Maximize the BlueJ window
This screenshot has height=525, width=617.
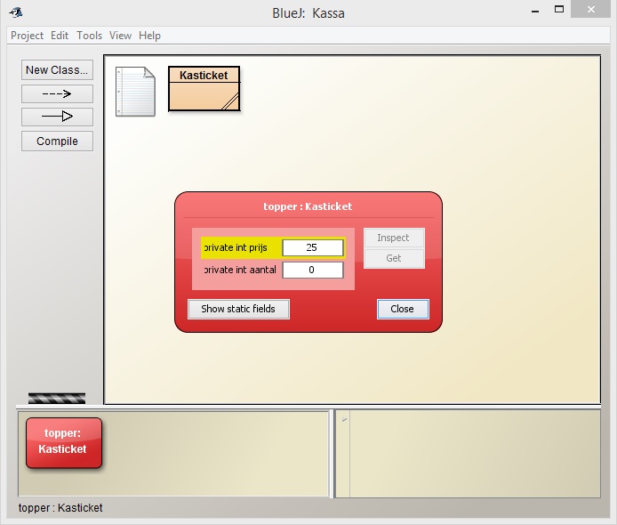[558, 10]
